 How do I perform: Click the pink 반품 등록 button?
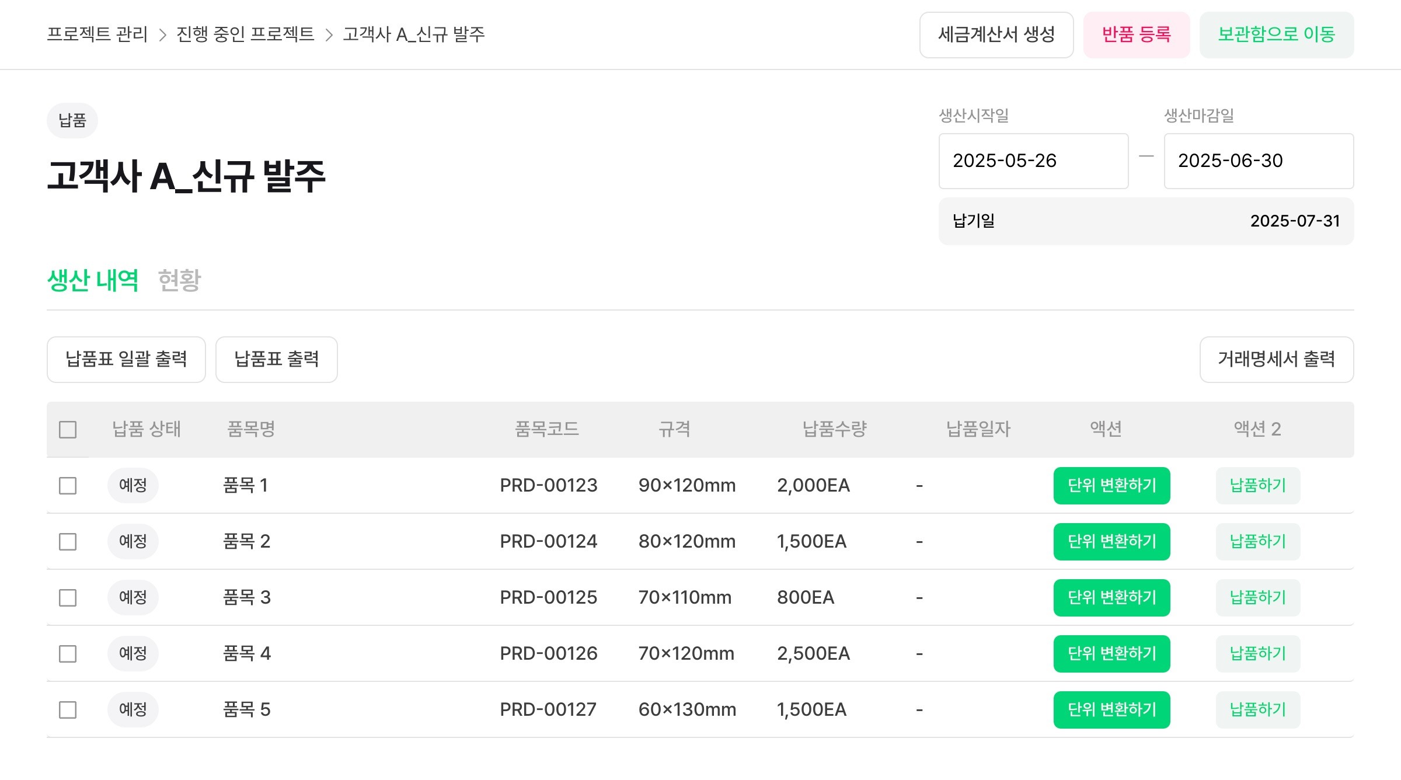1136,35
